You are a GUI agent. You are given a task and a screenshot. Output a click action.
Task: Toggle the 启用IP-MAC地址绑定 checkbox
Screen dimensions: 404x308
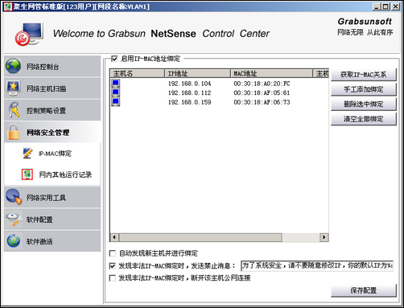pyautogui.click(x=114, y=59)
